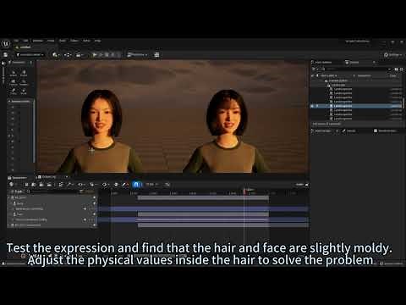Viewport: 406px width, 305px height.
Task: Click the Play in editor button
Action: pos(95,54)
